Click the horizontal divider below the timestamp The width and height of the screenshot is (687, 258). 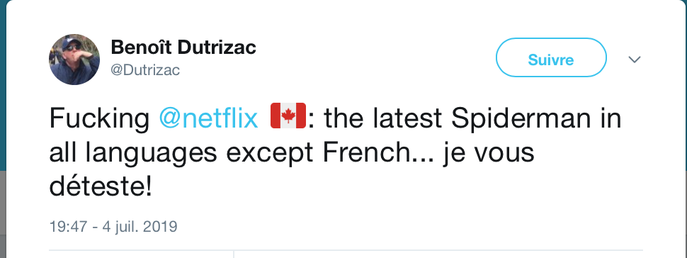point(346,250)
